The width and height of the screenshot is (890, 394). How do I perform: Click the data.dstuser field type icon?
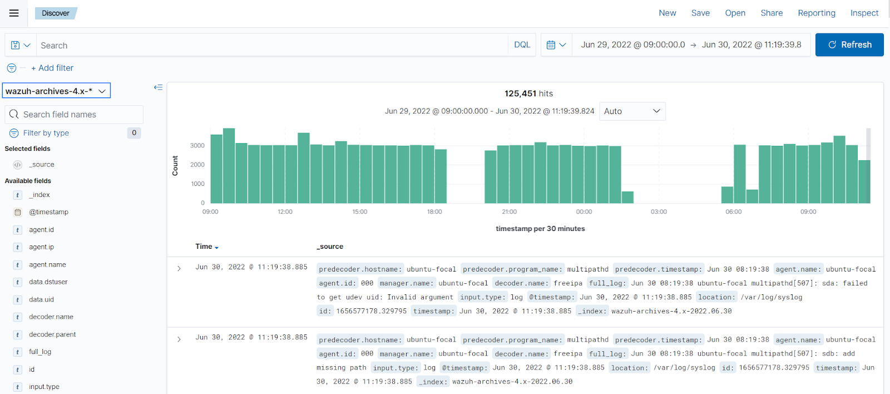pos(18,282)
